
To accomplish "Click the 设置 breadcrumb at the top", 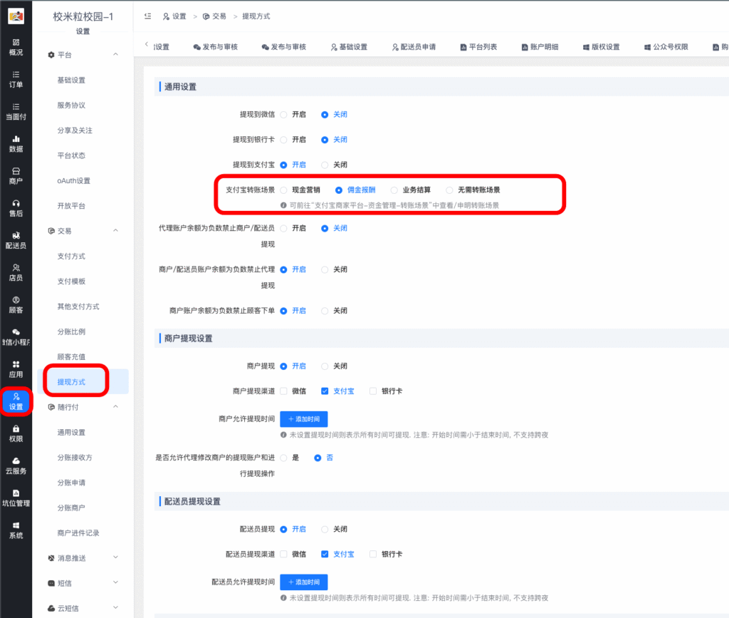I will [175, 16].
